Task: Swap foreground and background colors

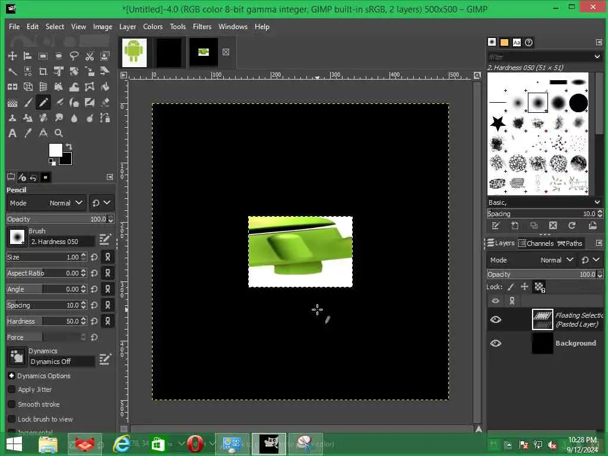Action: (x=69, y=147)
